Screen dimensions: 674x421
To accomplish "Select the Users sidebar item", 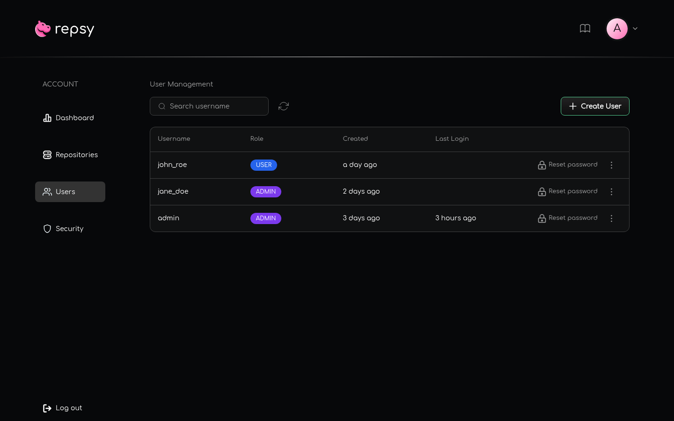I will pyautogui.click(x=70, y=192).
